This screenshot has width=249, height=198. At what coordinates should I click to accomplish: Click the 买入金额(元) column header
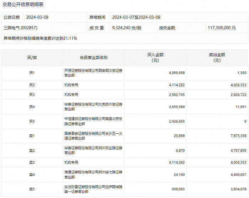point(155,58)
